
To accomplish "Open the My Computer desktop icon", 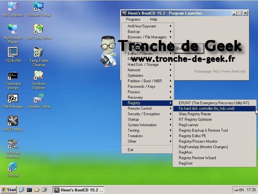I will 13,9.
